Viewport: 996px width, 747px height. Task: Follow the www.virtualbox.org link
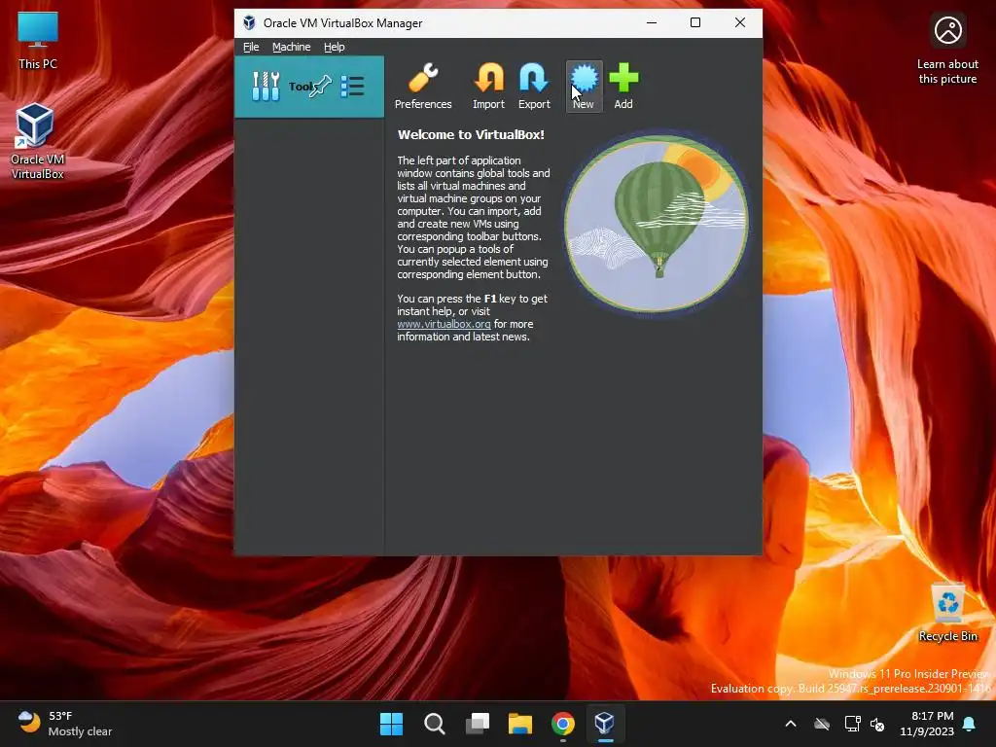click(444, 324)
